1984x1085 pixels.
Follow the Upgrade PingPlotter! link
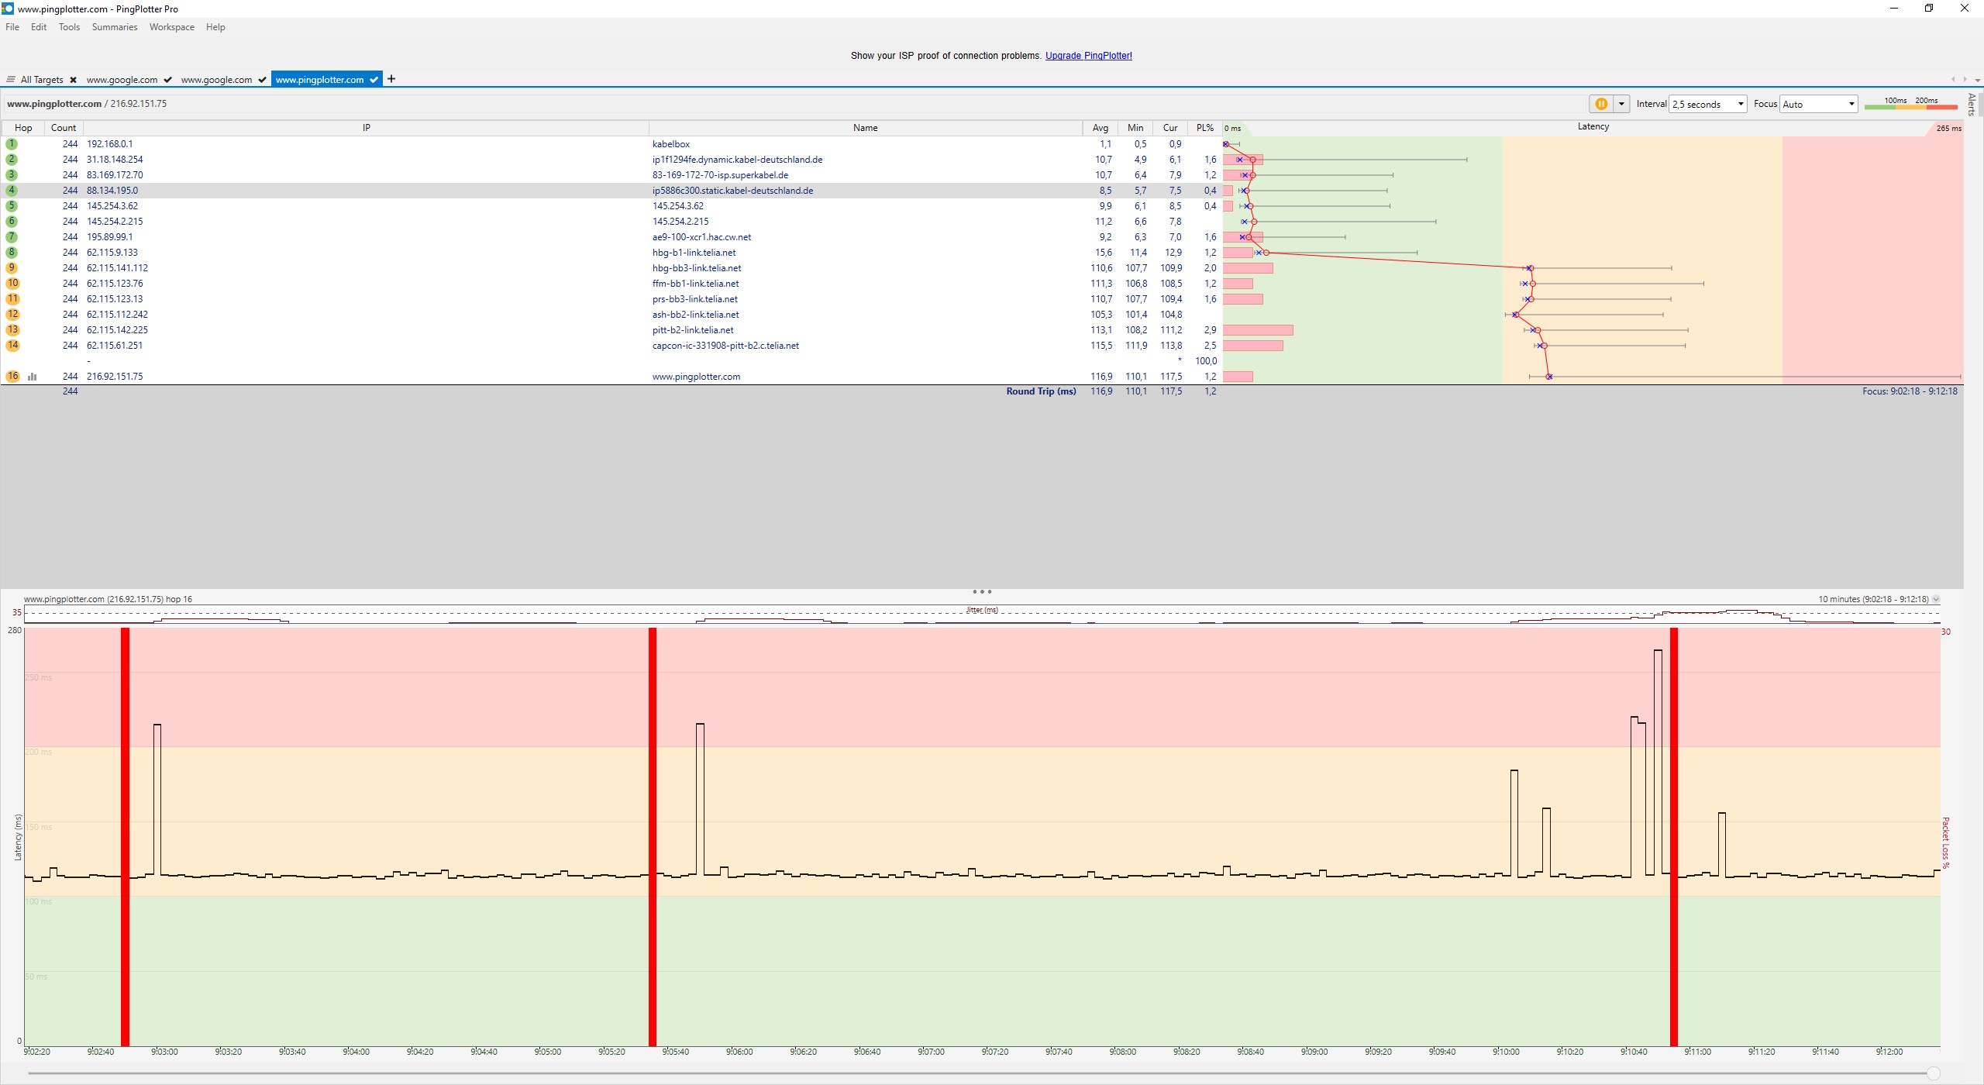coord(1088,56)
